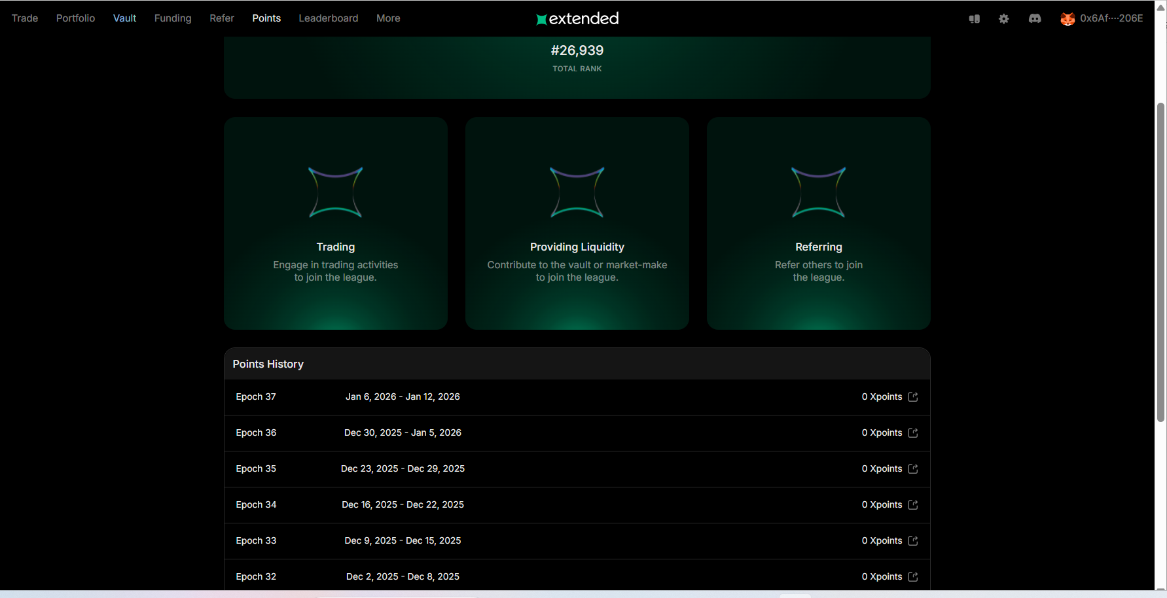1167x598 pixels.
Task: Select the Trading league card
Action: pyautogui.click(x=336, y=223)
